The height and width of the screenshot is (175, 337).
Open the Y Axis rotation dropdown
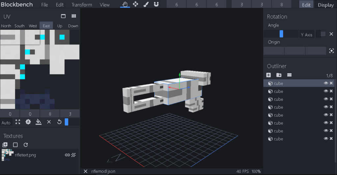[x=306, y=34]
